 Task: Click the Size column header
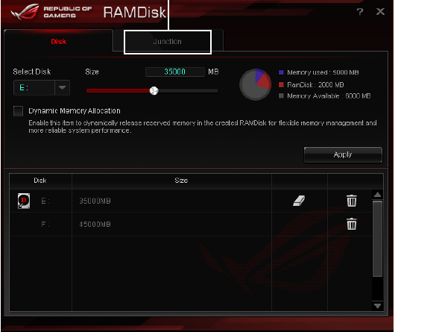click(x=181, y=181)
